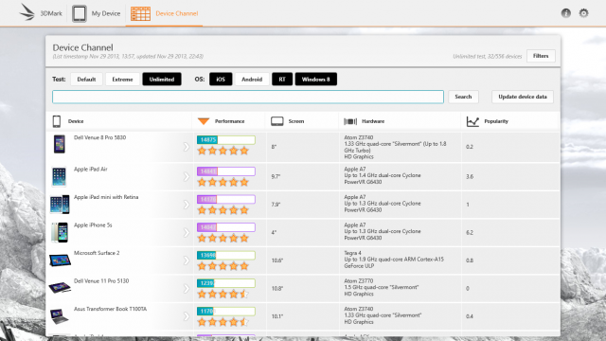
Task: Click the Performance sort arrow icon
Action: click(x=204, y=121)
